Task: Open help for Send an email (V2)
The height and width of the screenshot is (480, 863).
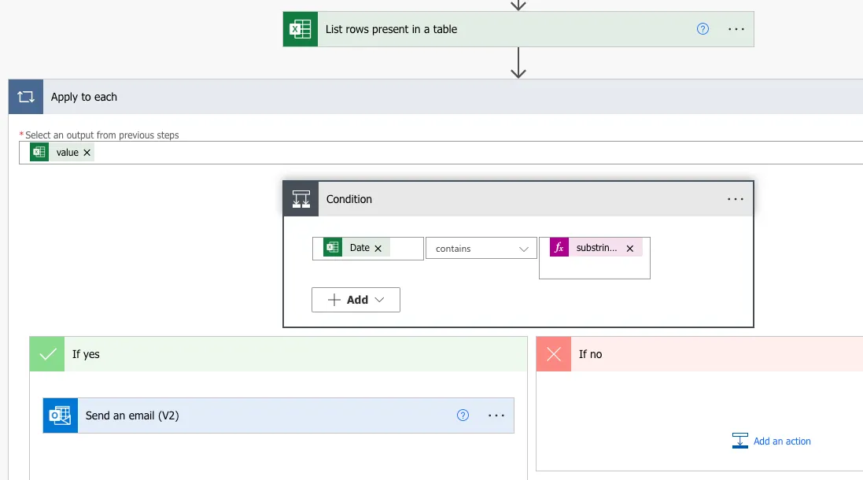Action: [463, 415]
